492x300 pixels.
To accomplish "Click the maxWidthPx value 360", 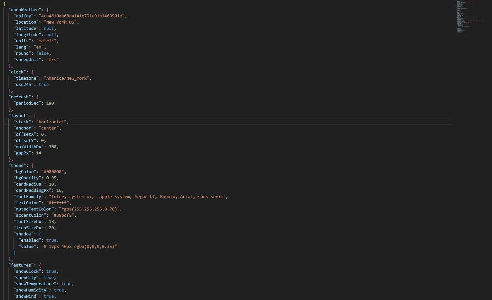I will [53, 147].
